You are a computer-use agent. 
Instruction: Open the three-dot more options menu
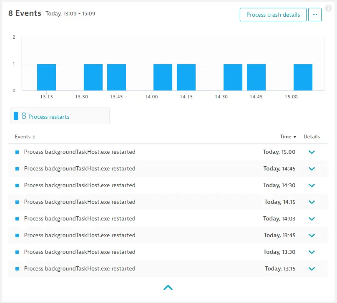[x=314, y=15]
